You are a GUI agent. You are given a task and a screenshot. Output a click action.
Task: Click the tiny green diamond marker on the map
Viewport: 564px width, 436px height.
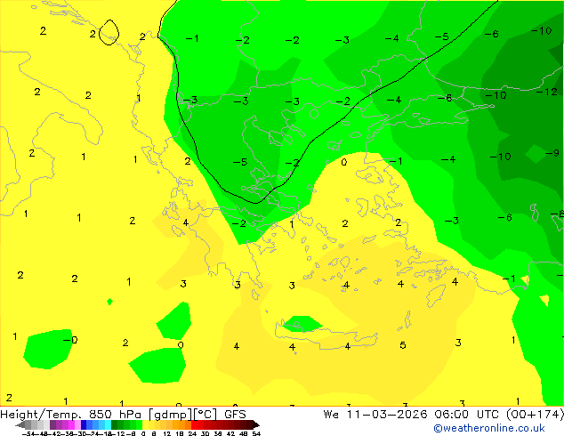(110, 302)
